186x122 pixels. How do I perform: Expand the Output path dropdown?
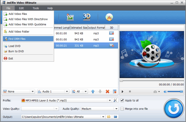pos(103,117)
